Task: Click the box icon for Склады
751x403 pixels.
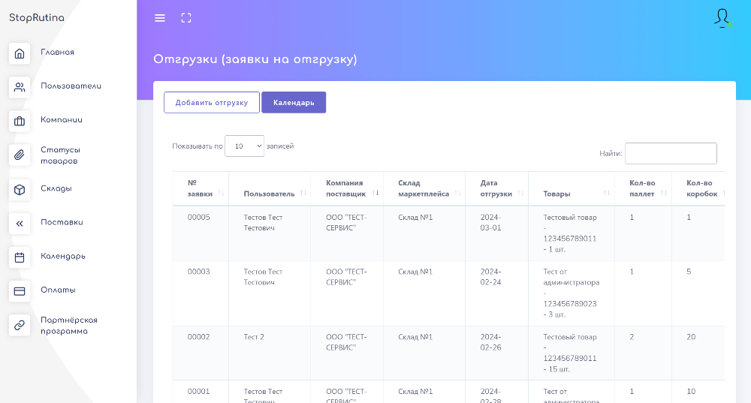Action: click(x=20, y=190)
